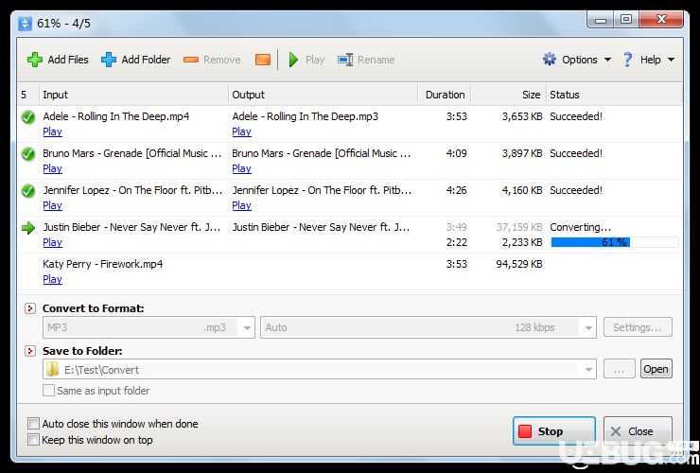Sort by the Input column header
Screen dimensions: 700x473
click(134, 95)
